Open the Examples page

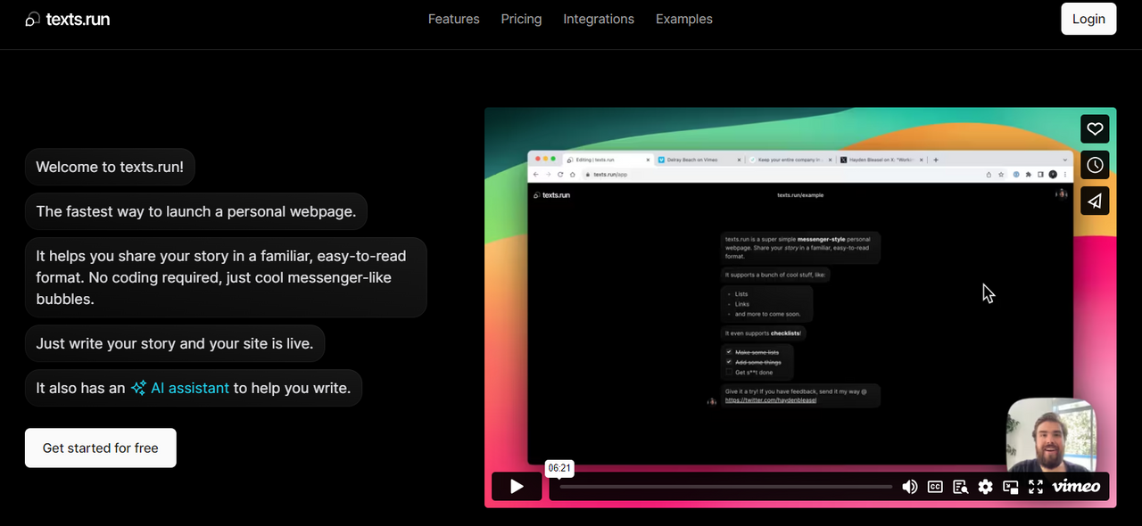pyautogui.click(x=684, y=19)
